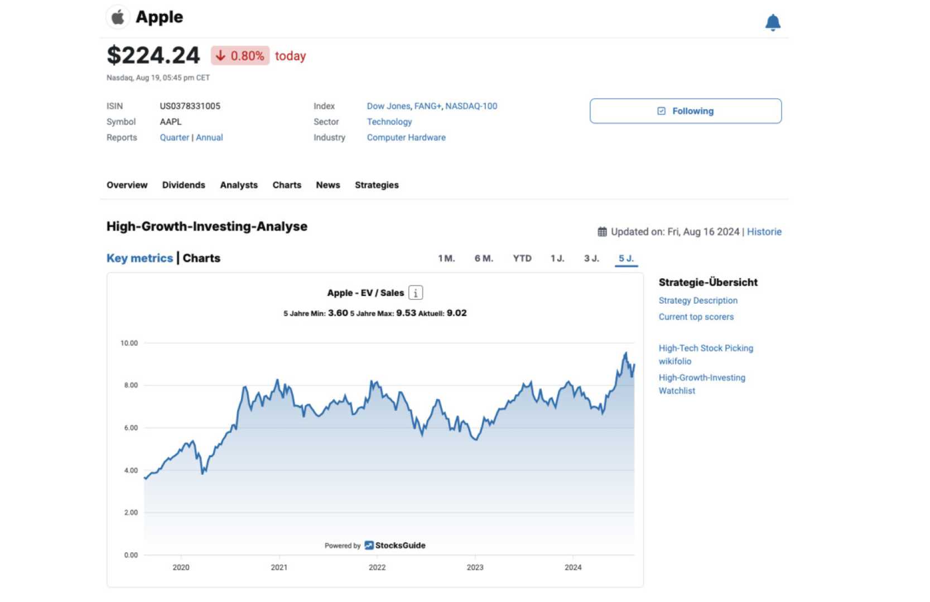The width and height of the screenshot is (930, 602).
Task: Click the NASDAQ-100 index link
Action: 470,106
